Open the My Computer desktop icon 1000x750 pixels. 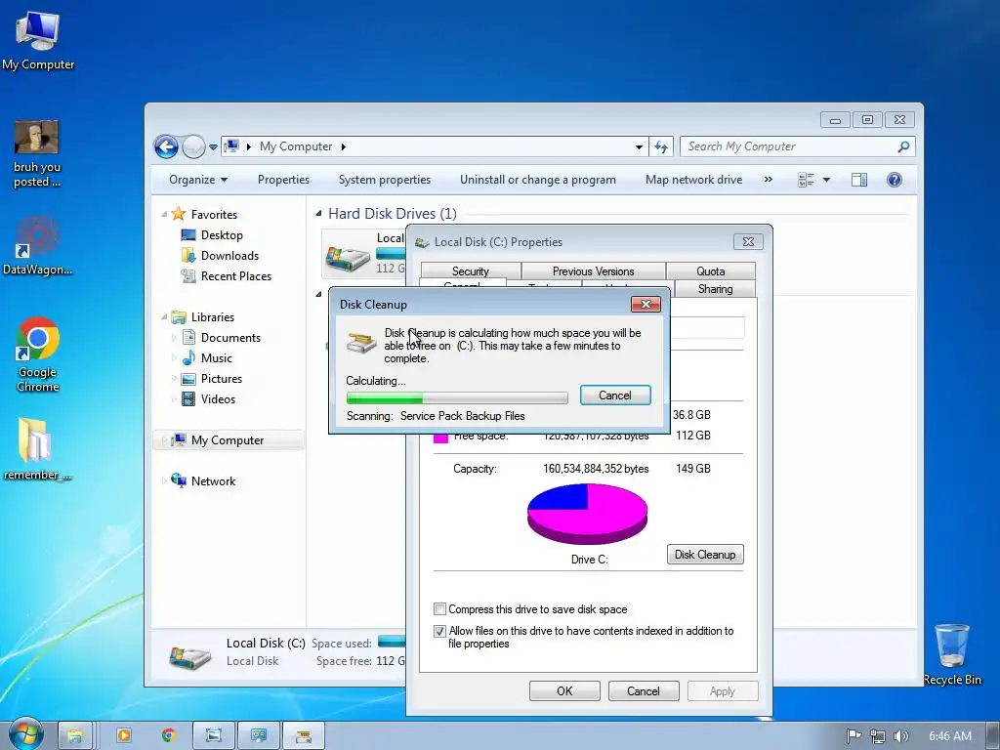click(x=38, y=38)
